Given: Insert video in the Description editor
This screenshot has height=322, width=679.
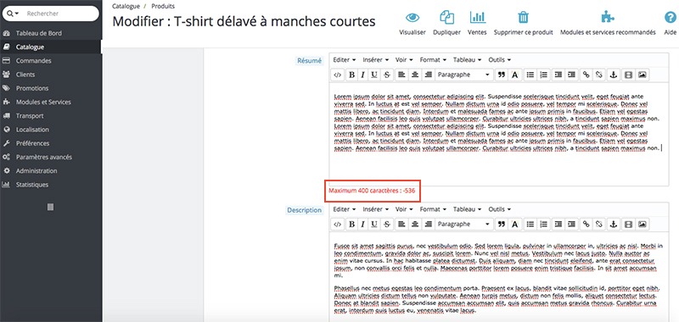Looking at the screenshot, I should [628, 224].
